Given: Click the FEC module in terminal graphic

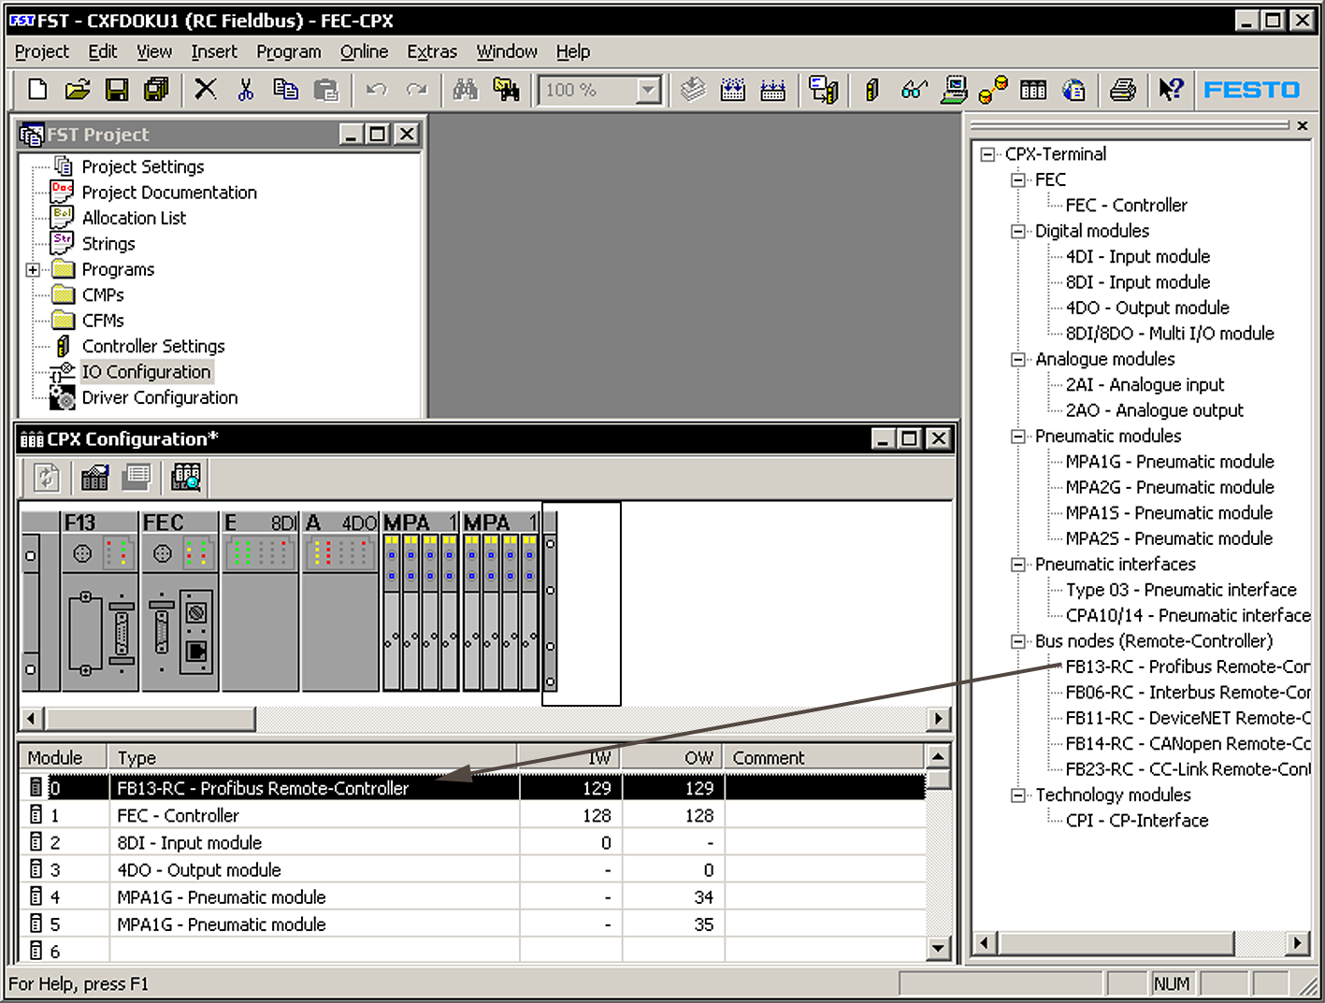Looking at the screenshot, I should coord(180,601).
